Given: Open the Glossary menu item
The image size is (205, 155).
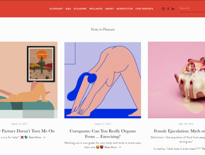Looking at the screenshot, I should click(x=56, y=9).
